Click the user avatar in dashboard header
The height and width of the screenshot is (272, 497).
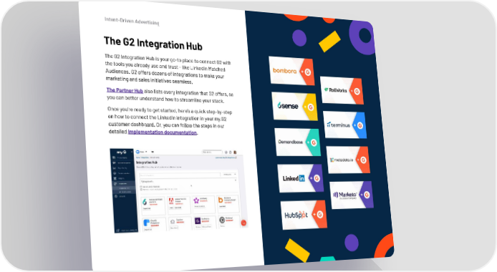pos(235,152)
